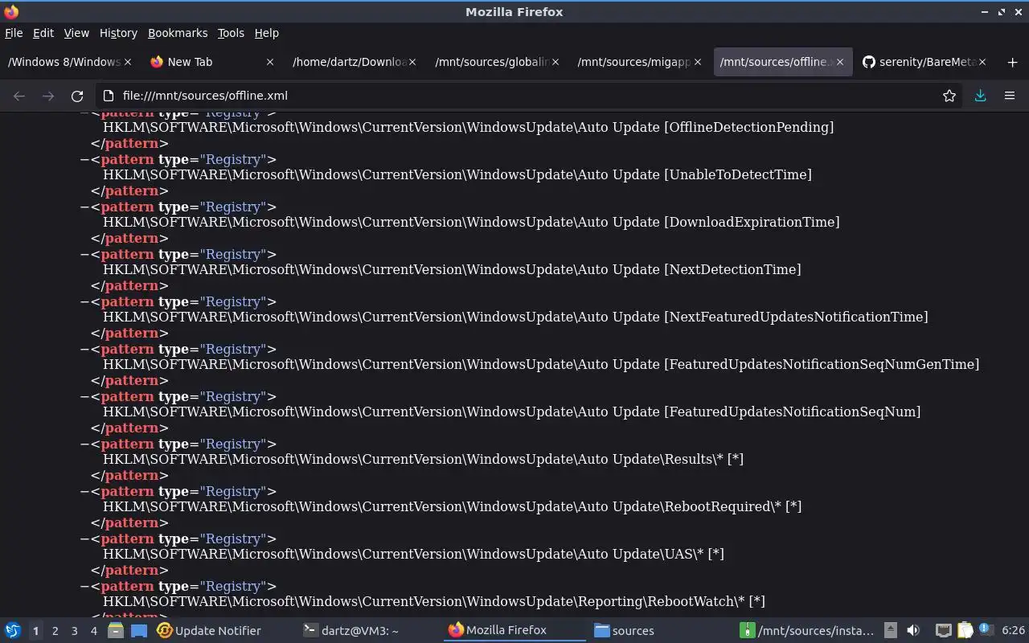
Task: Close the Windows 8/Windows tab
Action: [x=128, y=62]
